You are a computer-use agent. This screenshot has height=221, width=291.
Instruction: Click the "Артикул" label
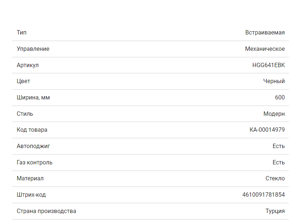tap(28, 65)
